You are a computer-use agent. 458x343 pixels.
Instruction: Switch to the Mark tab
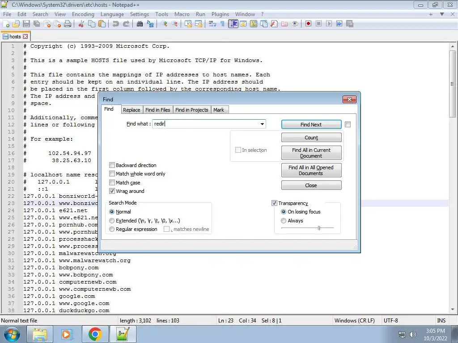[218, 110]
